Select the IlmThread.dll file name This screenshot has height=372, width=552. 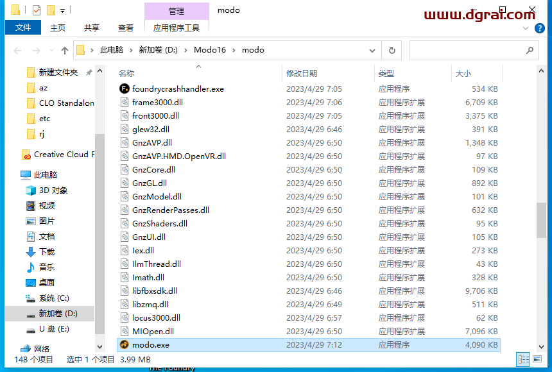point(157,264)
